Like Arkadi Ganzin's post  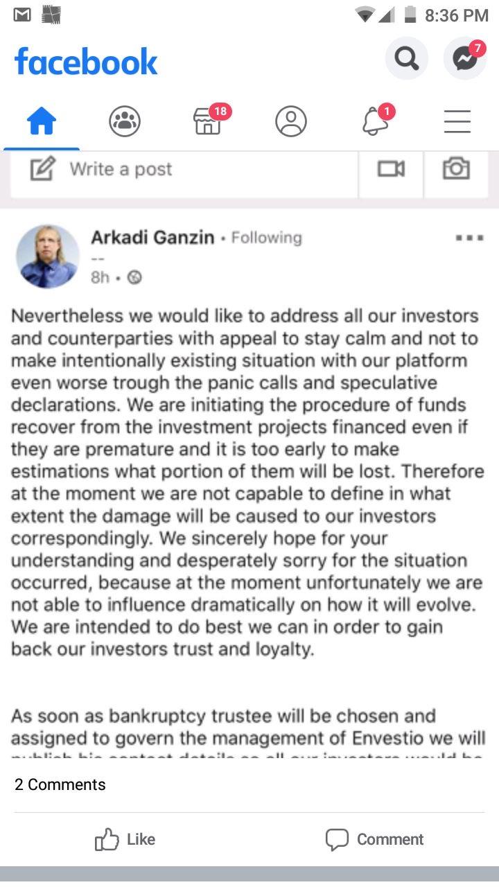(x=125, y=839)
